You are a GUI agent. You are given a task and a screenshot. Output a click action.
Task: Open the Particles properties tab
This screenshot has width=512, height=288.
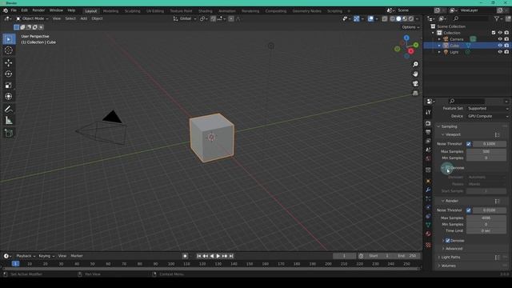click(x=428, y=198)
